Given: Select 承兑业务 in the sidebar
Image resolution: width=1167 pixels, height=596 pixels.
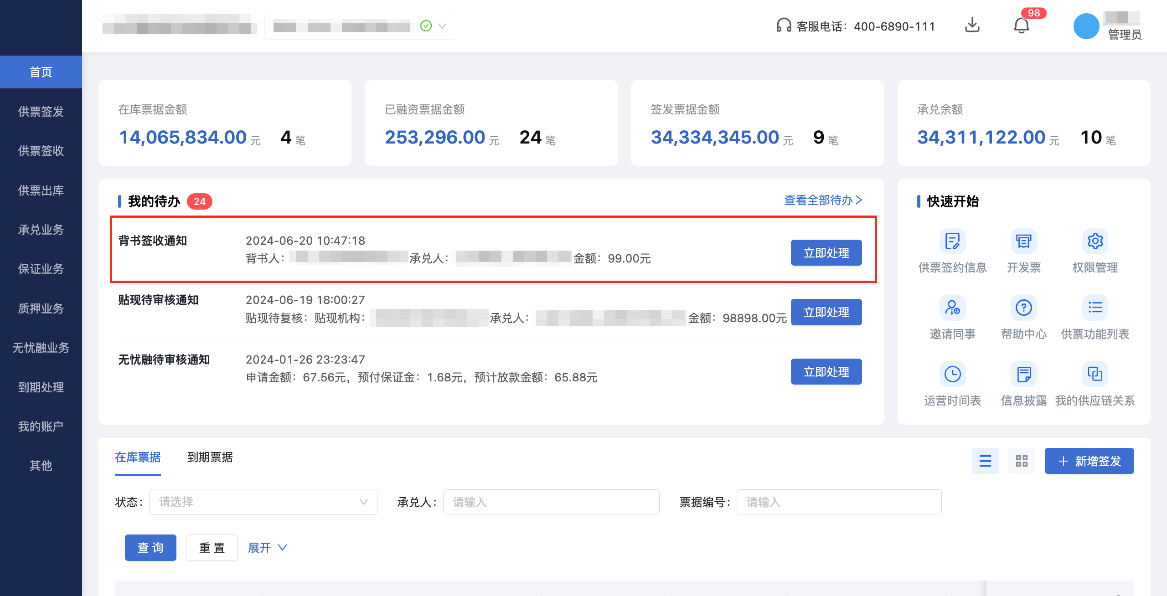Looking at the screenshot, I should click(x=41, y=230).
